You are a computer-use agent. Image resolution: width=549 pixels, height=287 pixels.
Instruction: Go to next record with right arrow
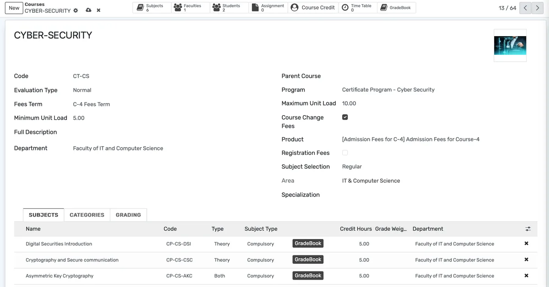coord(538,8)
